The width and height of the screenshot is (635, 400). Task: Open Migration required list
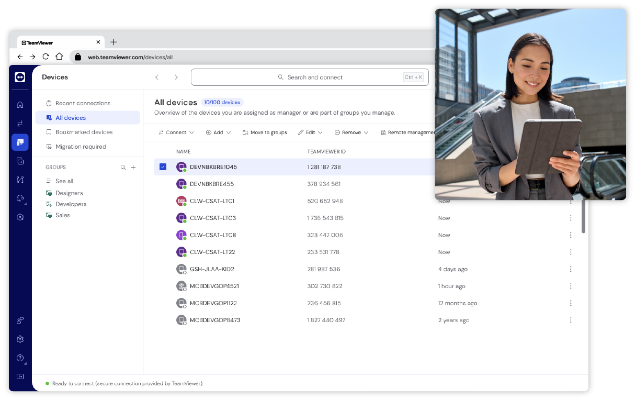coord(88,147)
